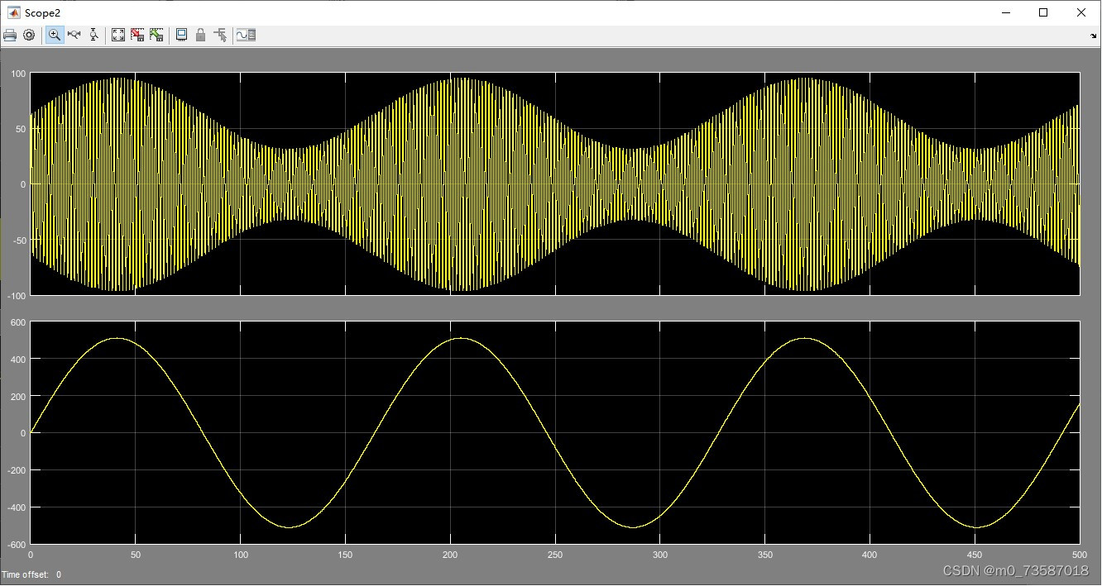Toggle legend/style view icon
The height and width of the screenshot is (586, 1102).
click(x=246, y=35)
